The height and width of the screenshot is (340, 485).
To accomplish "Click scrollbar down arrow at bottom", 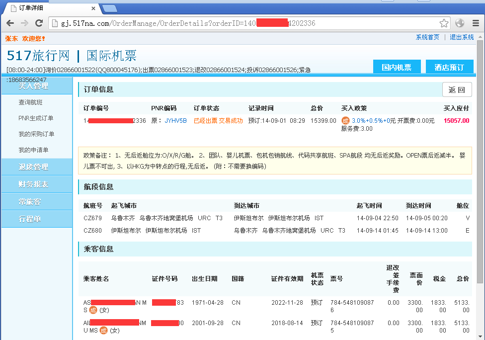I will [x=480, y=337].
